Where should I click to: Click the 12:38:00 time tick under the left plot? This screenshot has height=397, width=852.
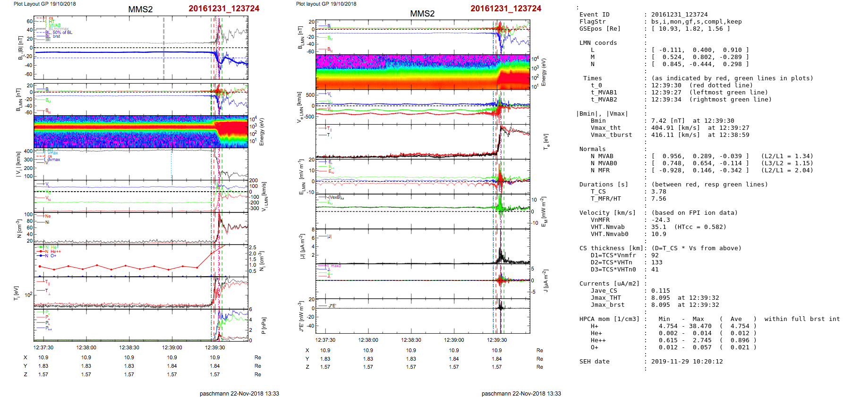(86, 347)
